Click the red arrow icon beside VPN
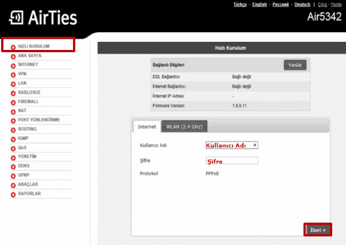 [13, 75]
